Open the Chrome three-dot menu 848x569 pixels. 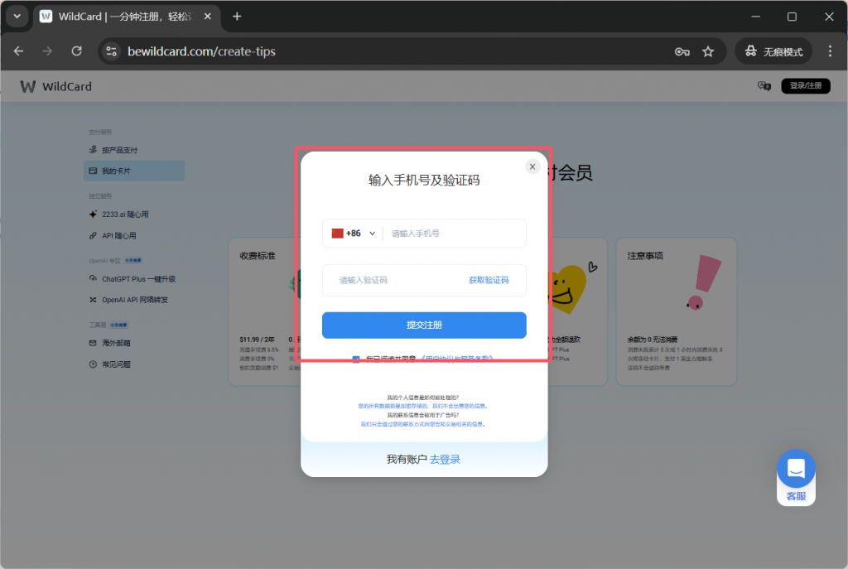tap(830, 51)
